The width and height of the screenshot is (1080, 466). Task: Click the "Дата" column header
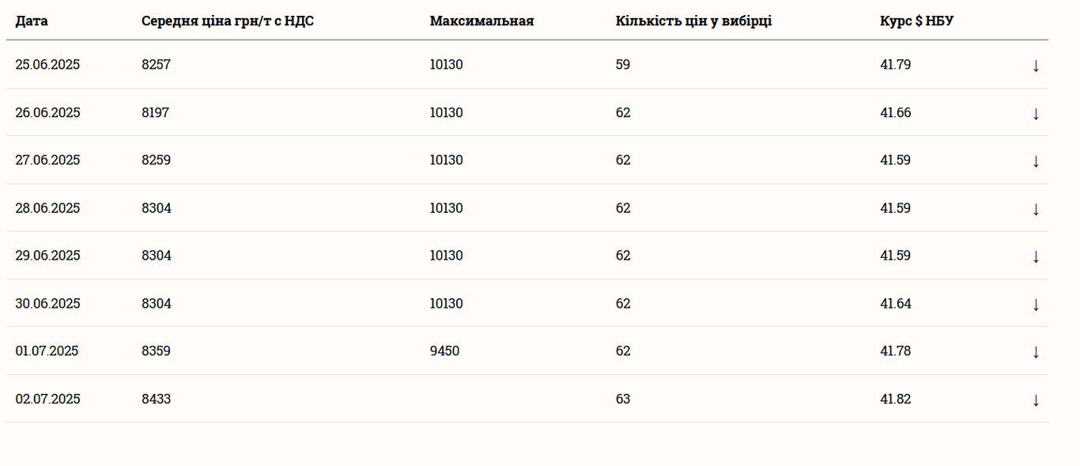click(32, 21)
